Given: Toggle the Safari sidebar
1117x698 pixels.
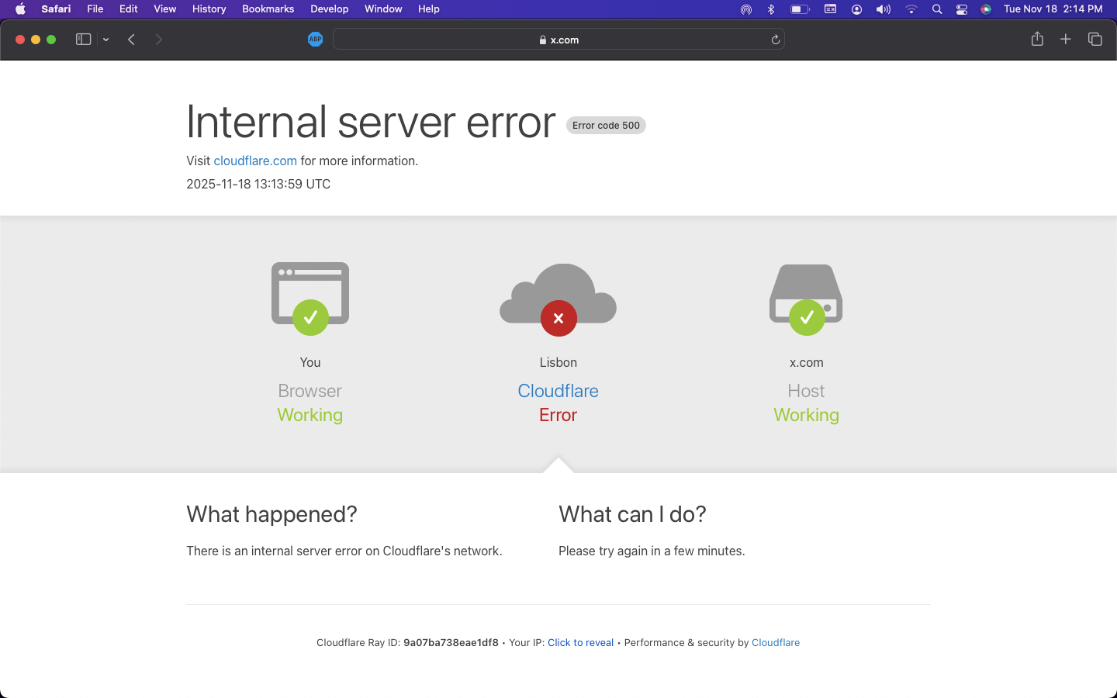Looking at the screenshot, I should (x=82, y=39).
